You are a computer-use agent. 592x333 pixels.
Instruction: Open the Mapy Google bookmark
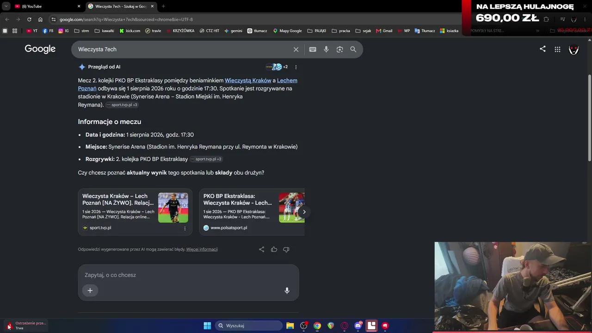tap(287, 31)
